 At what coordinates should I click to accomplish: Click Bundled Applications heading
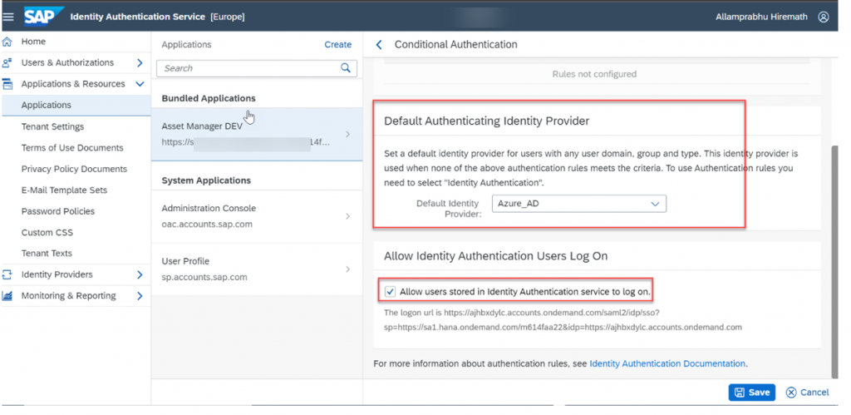click(209, 98)
